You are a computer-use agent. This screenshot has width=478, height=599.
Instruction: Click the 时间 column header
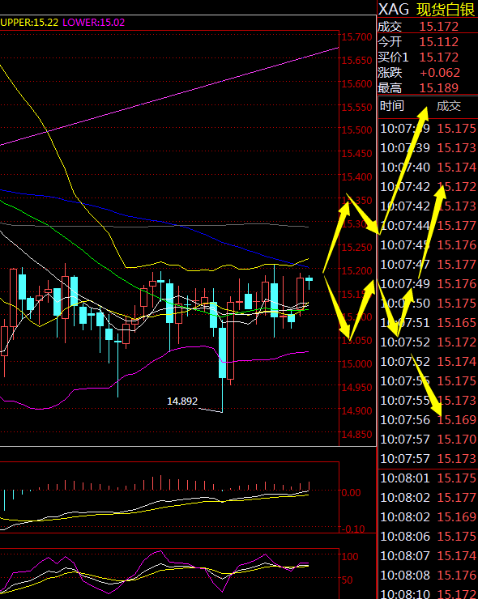[392, 105]
